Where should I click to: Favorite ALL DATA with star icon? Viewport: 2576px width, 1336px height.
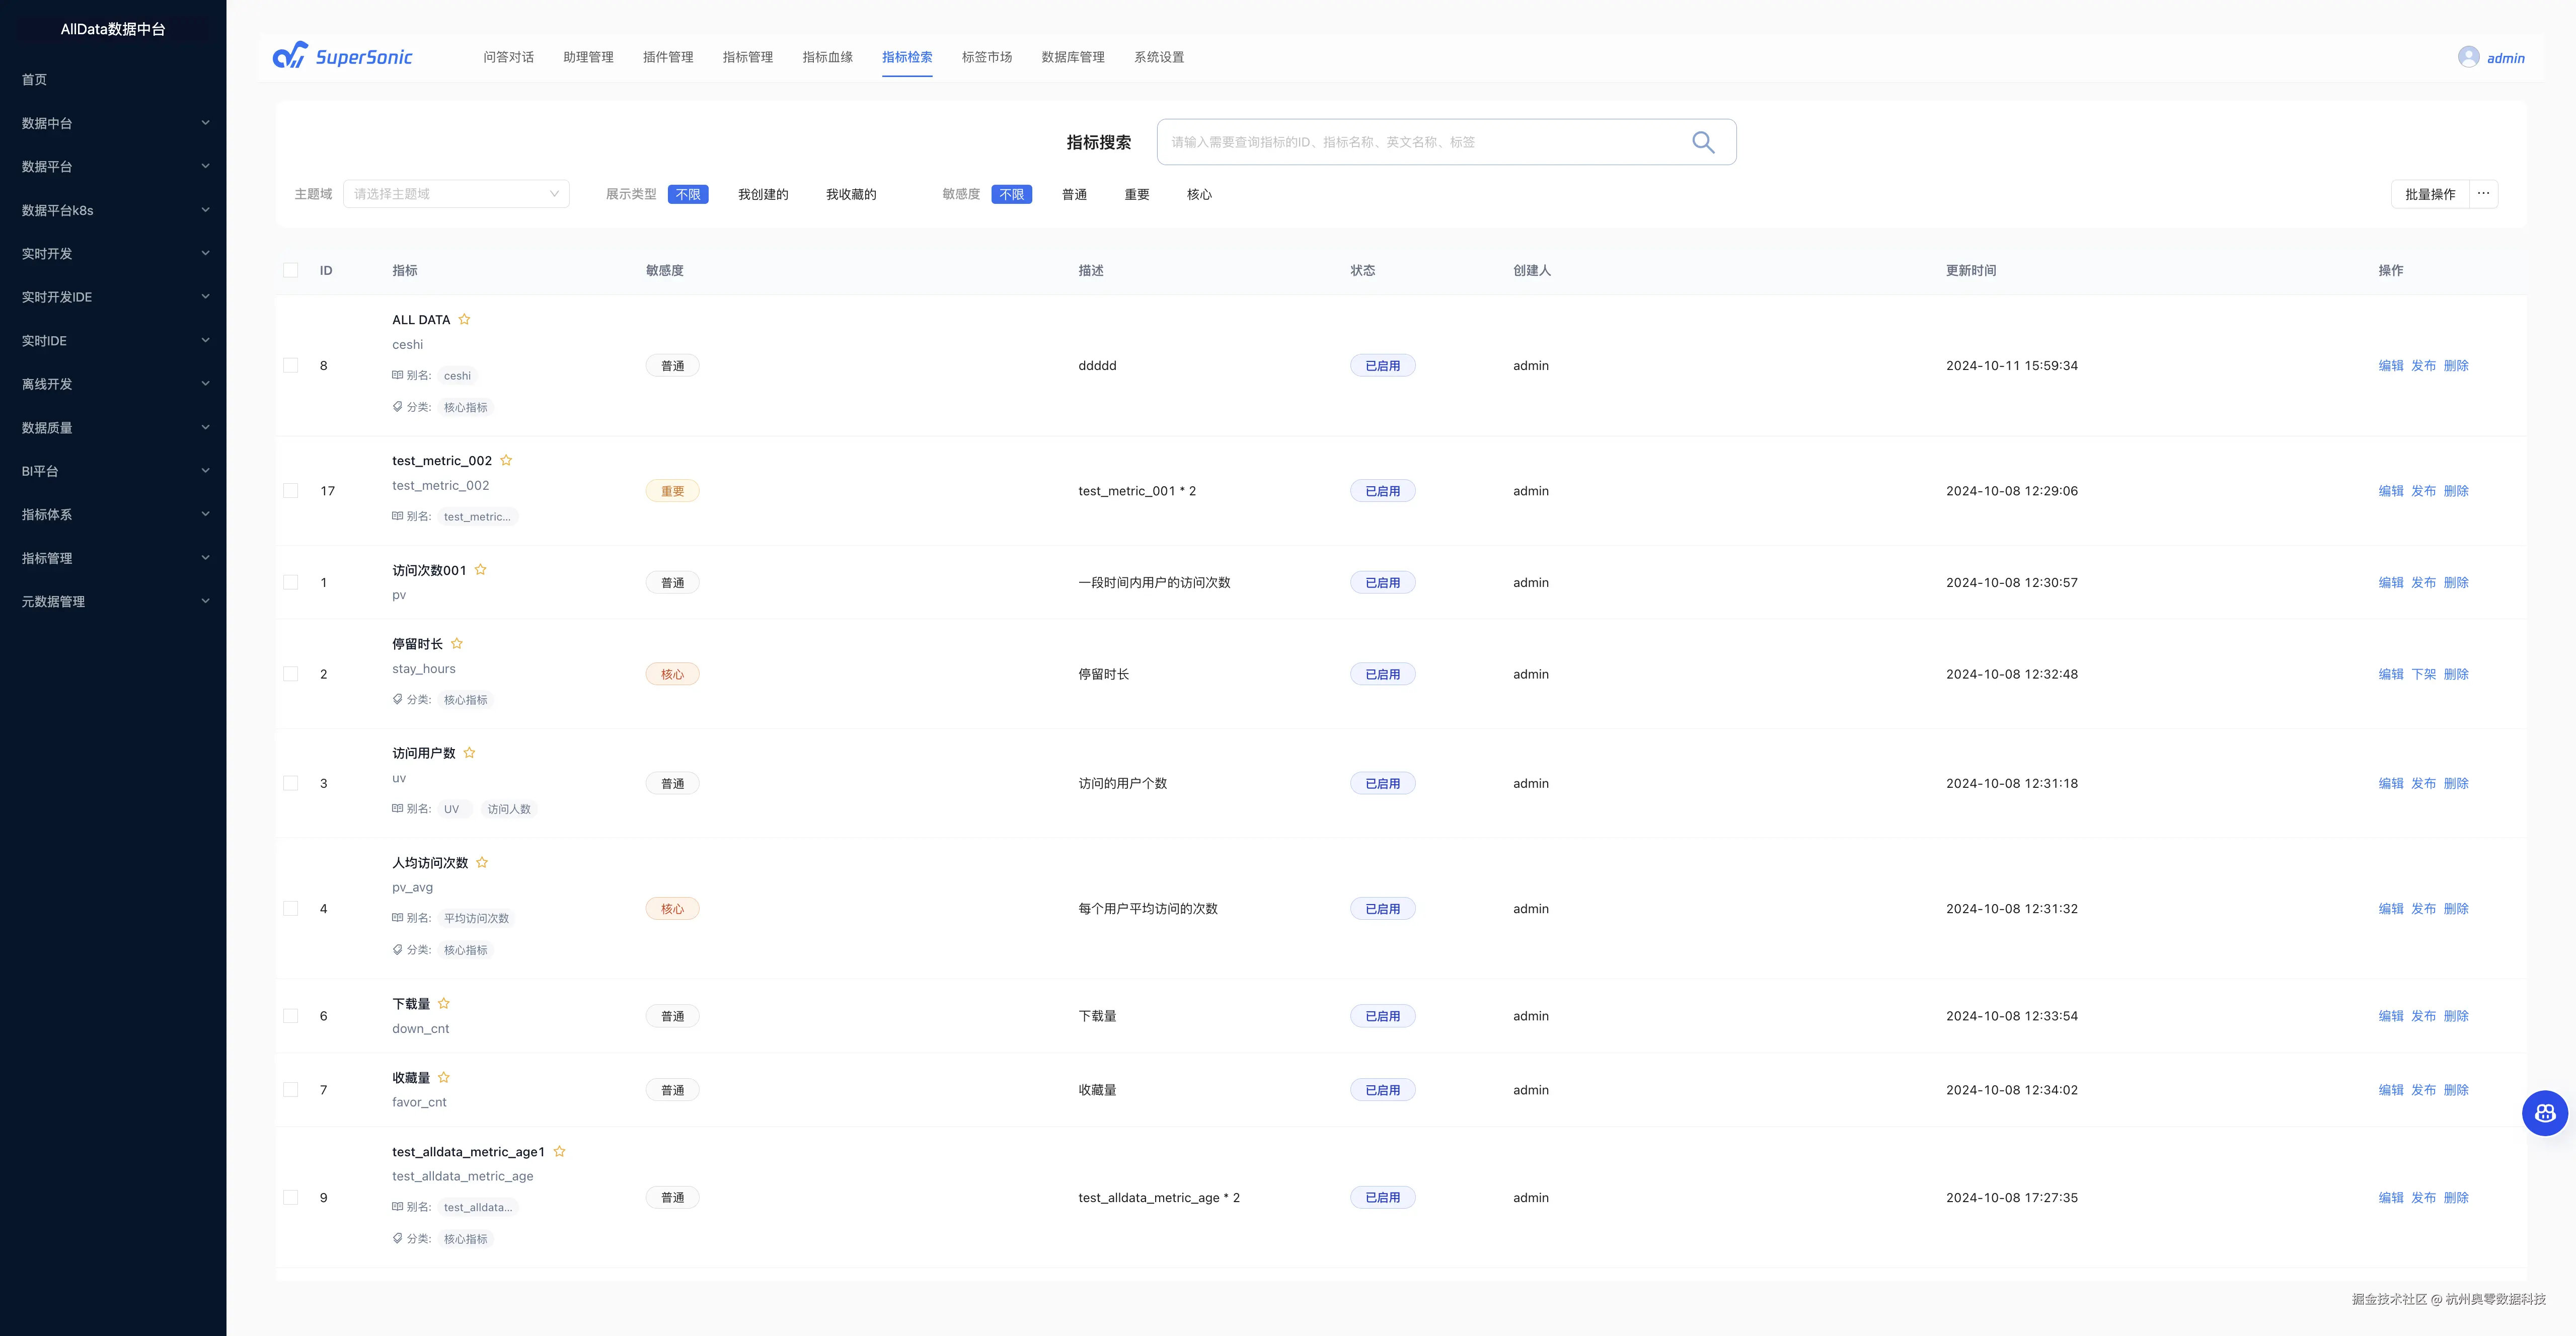click(x=464, y=320)
